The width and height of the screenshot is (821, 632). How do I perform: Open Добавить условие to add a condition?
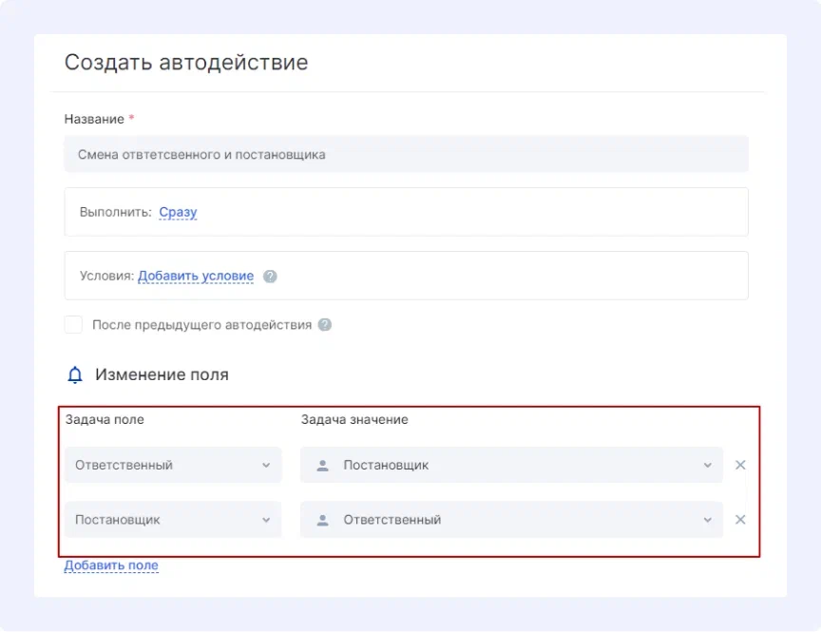(x=196, y=276)
